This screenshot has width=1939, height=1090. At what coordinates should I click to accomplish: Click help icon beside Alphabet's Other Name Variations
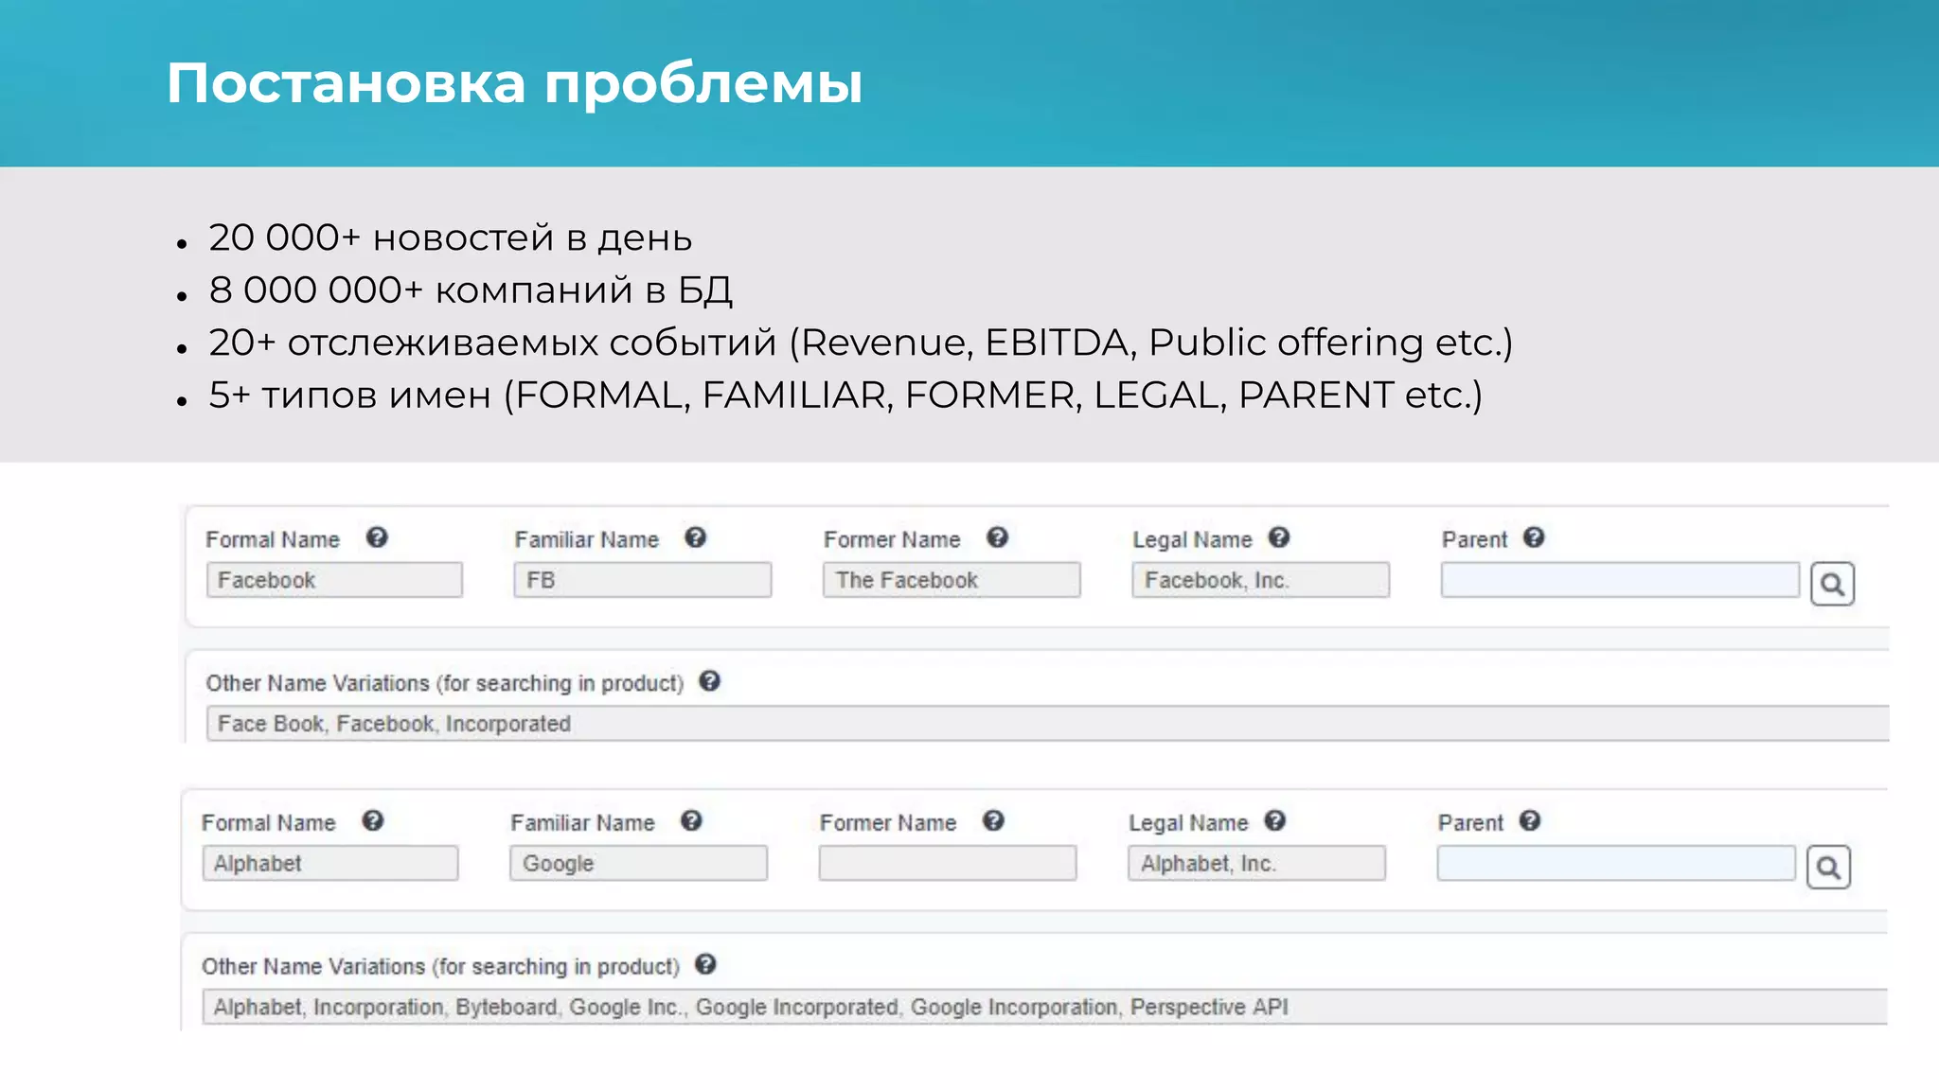706,964
